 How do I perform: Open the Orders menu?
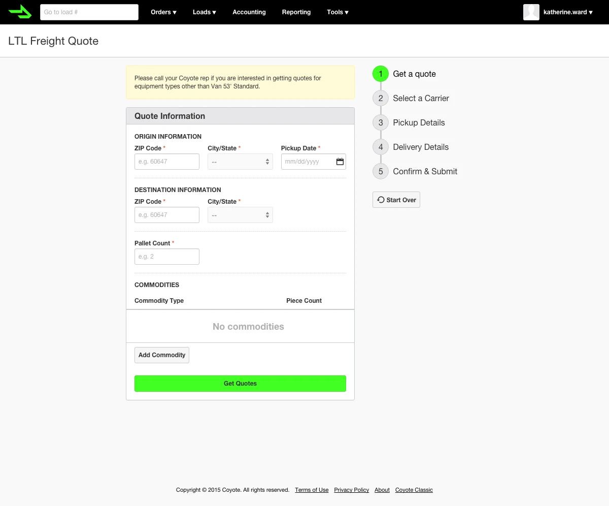click(x=163, y=12)
